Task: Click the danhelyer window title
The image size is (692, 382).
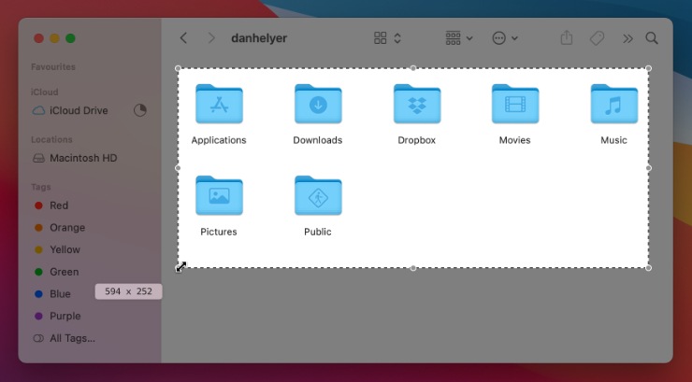Action: coord(259,38)
